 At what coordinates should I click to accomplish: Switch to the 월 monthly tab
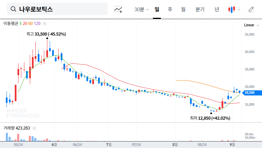pyautogui.click(x=183, y=9)
